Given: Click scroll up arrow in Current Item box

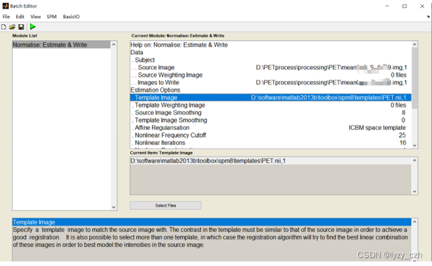Looking at the screenshot, I should pyautogui.click(x=414, y=160).
